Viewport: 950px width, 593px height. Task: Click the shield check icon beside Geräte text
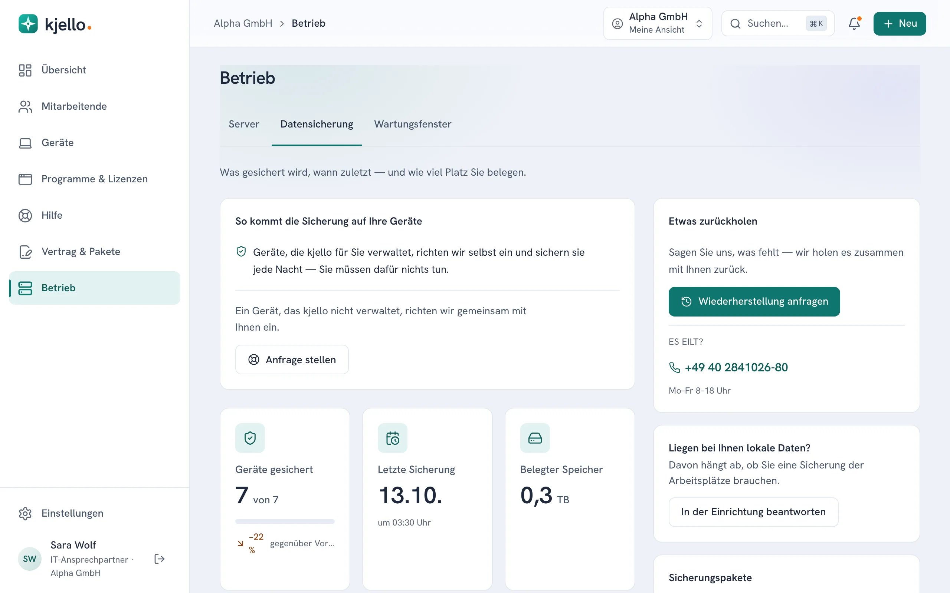tap(241, 251)
